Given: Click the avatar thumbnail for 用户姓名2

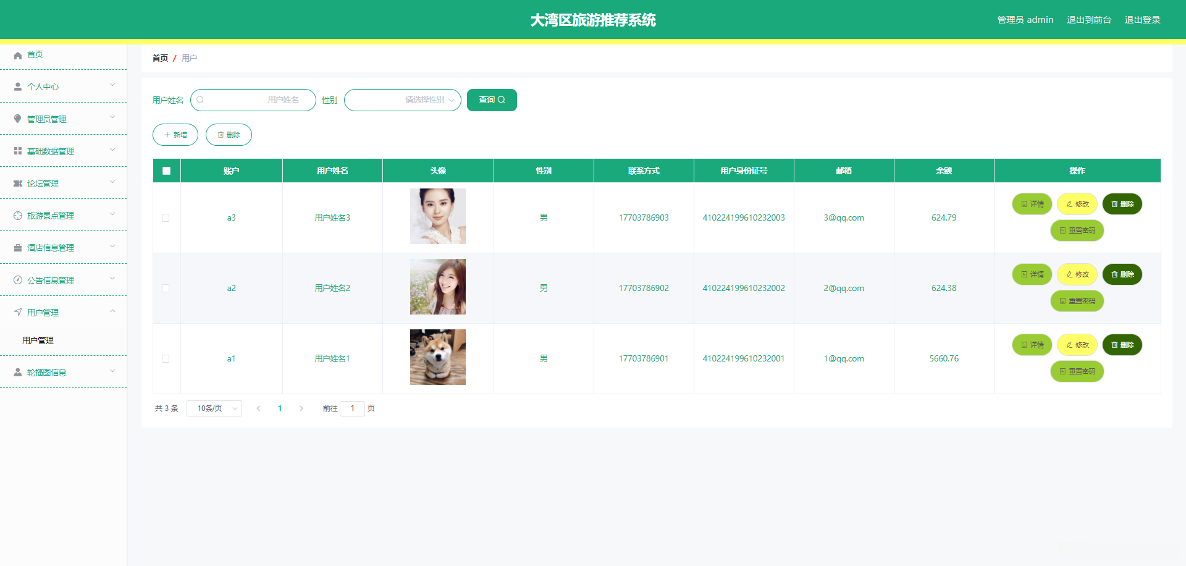Looking at the screenshot, I should point(438,287).
